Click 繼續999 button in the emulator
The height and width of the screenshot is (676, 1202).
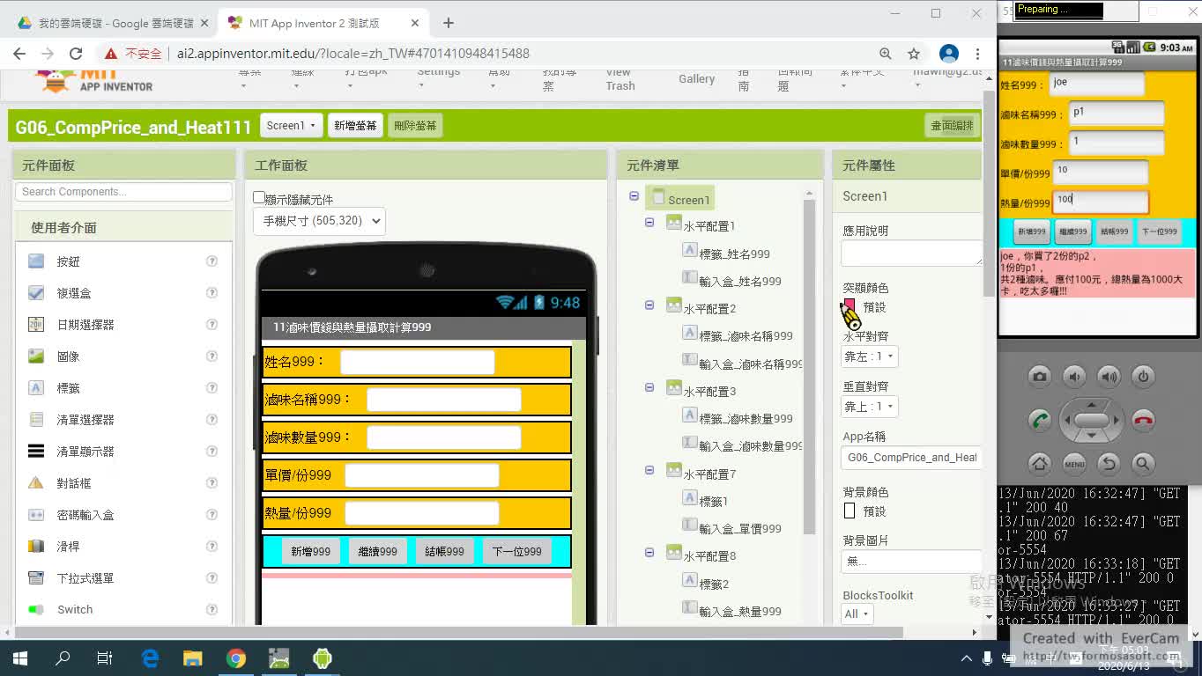pos(1072,231)
